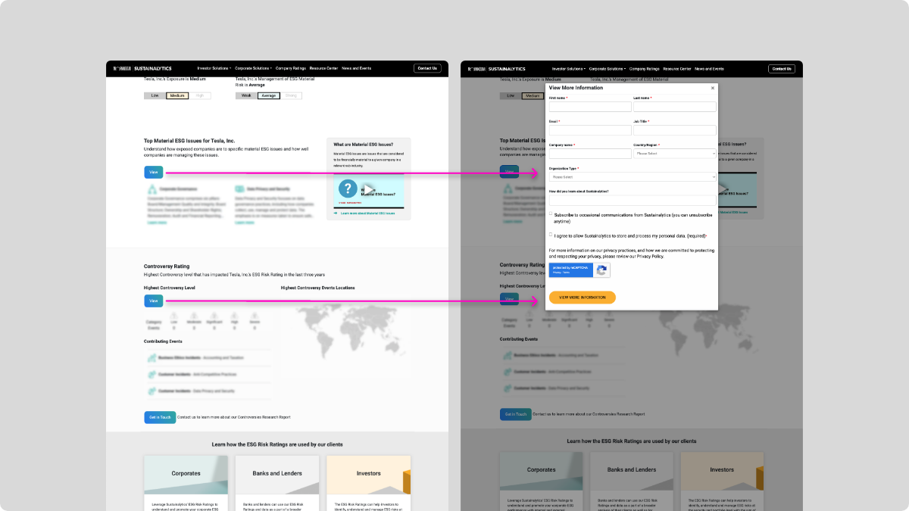Open the Banks and Lenders card, undimmed page
909x511 pixels.
pos(277,482)
